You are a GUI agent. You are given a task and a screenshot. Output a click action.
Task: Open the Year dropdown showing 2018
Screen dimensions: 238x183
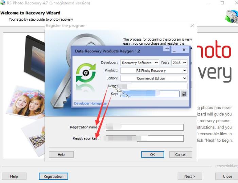click(179, 63)
